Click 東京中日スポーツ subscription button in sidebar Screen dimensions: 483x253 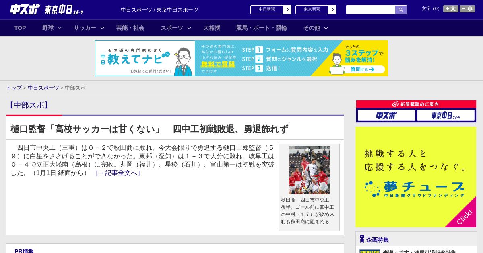click(446, 115)
